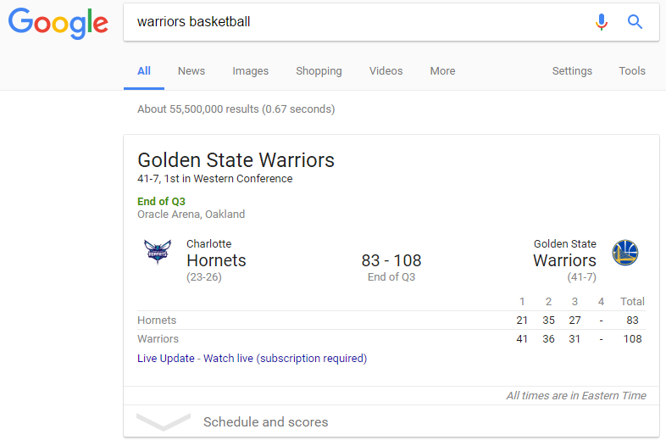Image resolution: width=666 pixels, height=446 pixels.
Task: Click the Golden State Warriors heading
Action: [236, 160]
